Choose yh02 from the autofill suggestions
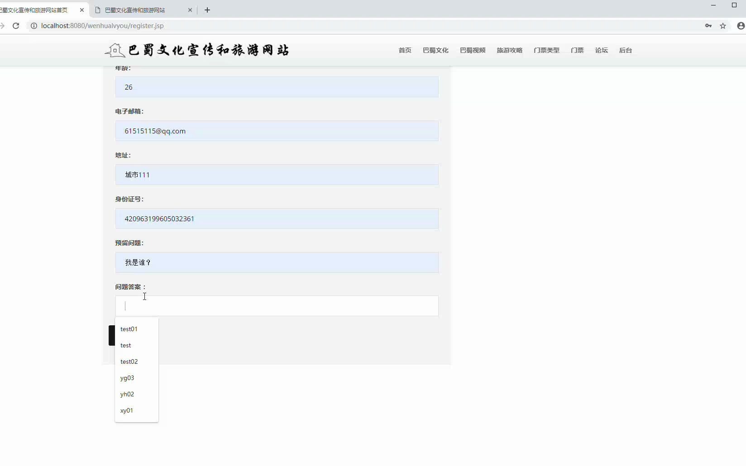Viewport: 746px width, 466px height. (137, 394)
